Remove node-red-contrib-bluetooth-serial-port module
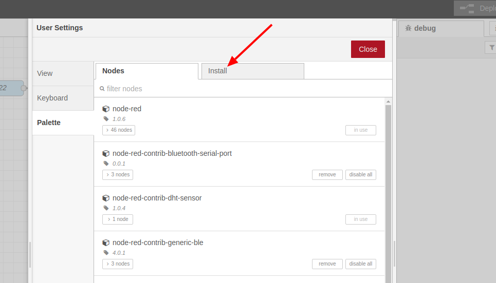The height and width of the screenshot is (283, 496). [327, 175]
